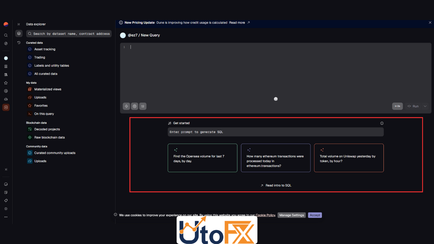The width and height of the screenshot is (434, 244).
Task: Expand the left rail with arrow icon
Action: (6, 169)
